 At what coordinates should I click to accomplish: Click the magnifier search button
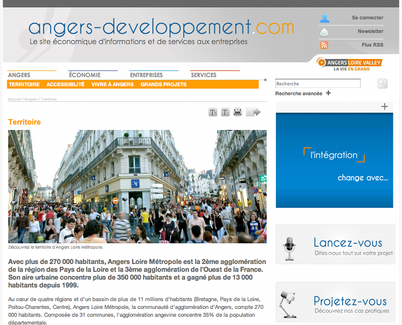pyautogui.click(x=382, y=84)
